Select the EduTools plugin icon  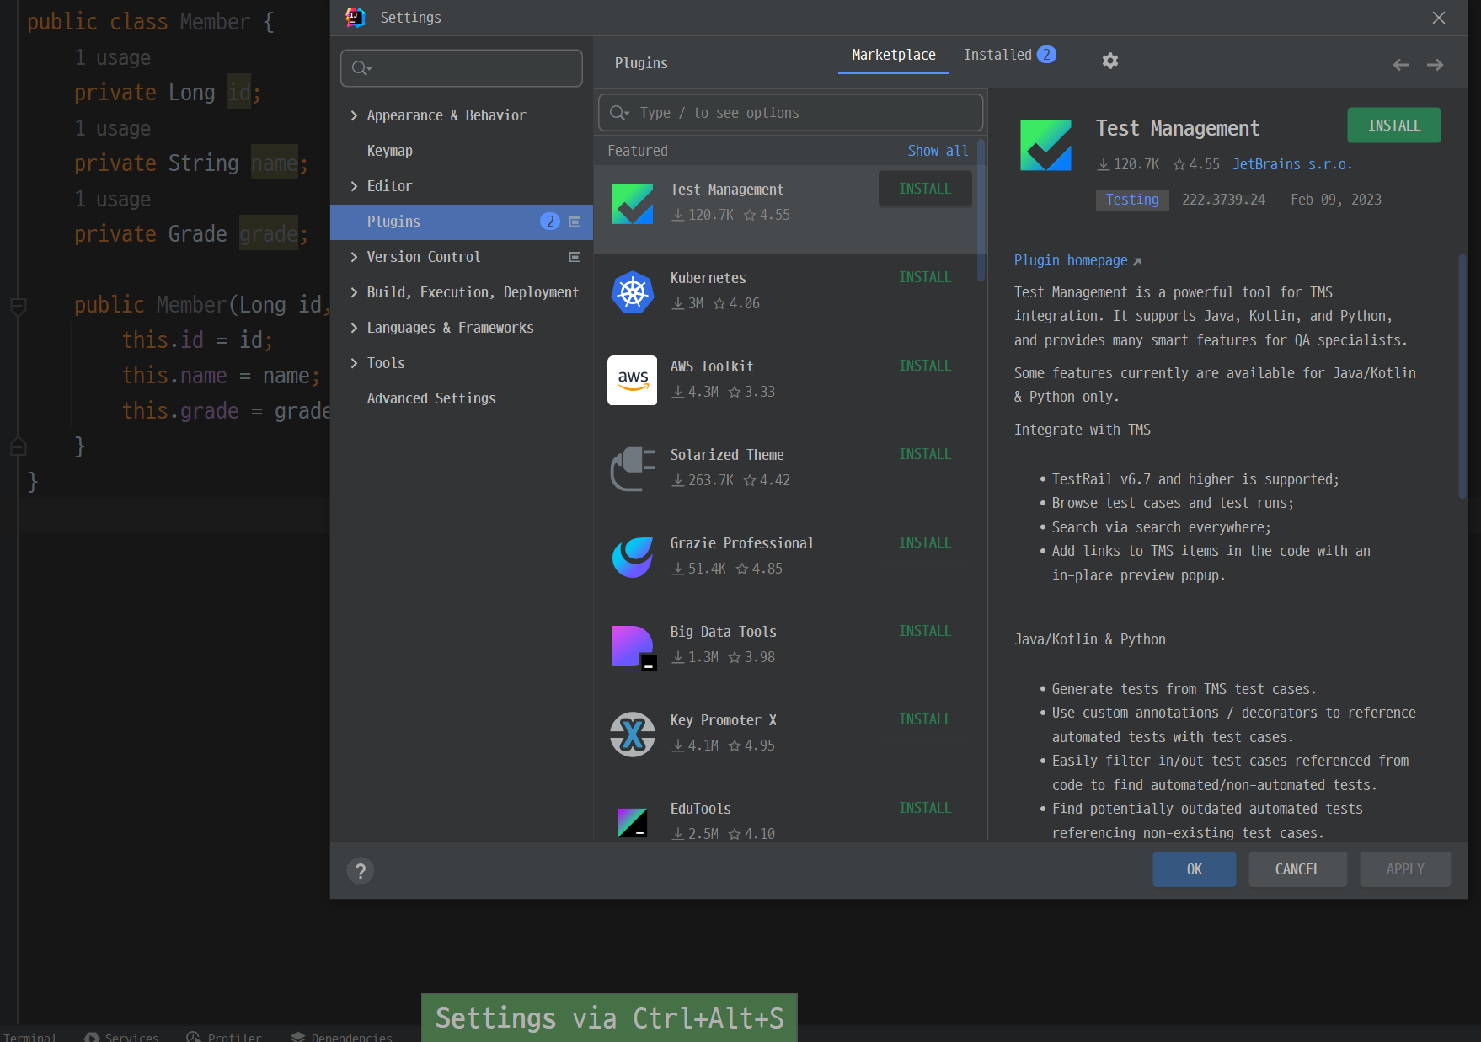point(633,822)
